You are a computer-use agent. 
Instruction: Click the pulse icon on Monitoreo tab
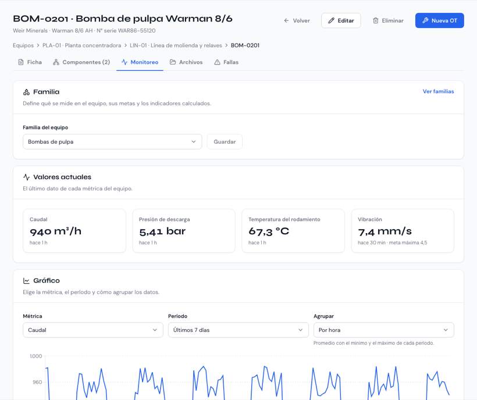(124, 62)
